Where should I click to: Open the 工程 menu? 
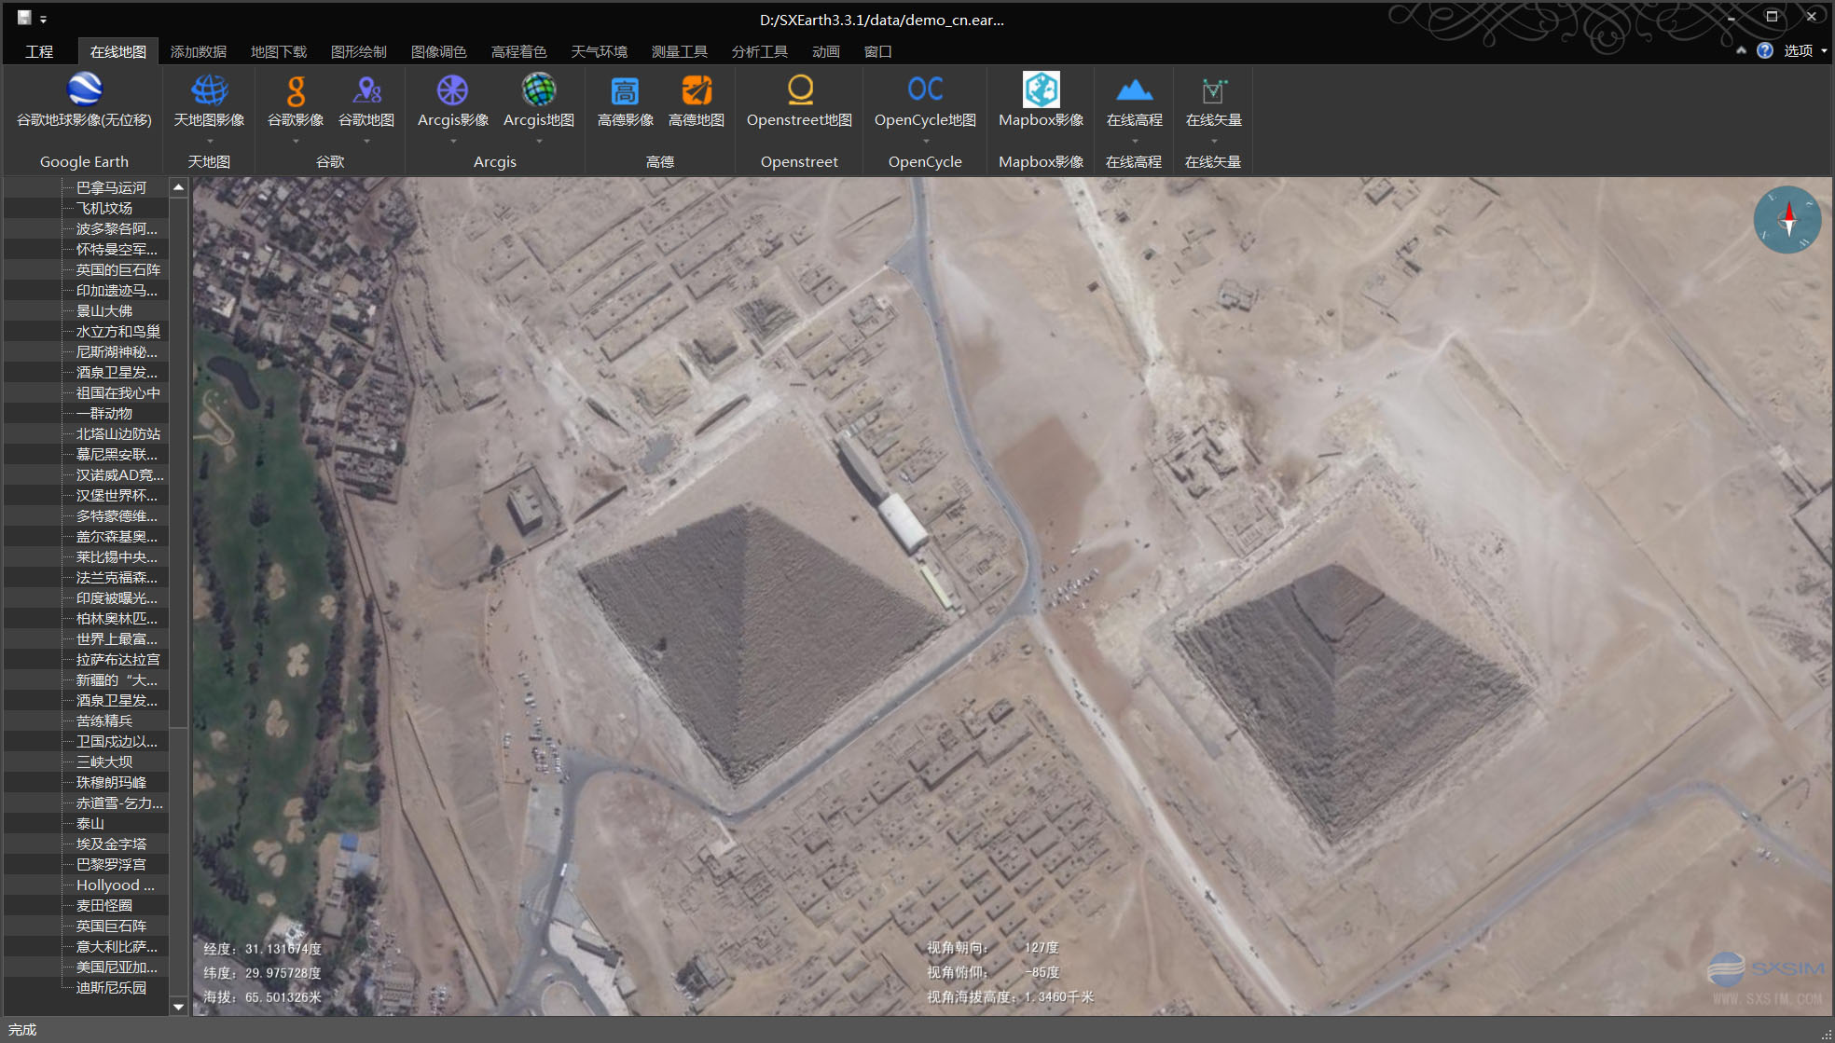point(39,51)
